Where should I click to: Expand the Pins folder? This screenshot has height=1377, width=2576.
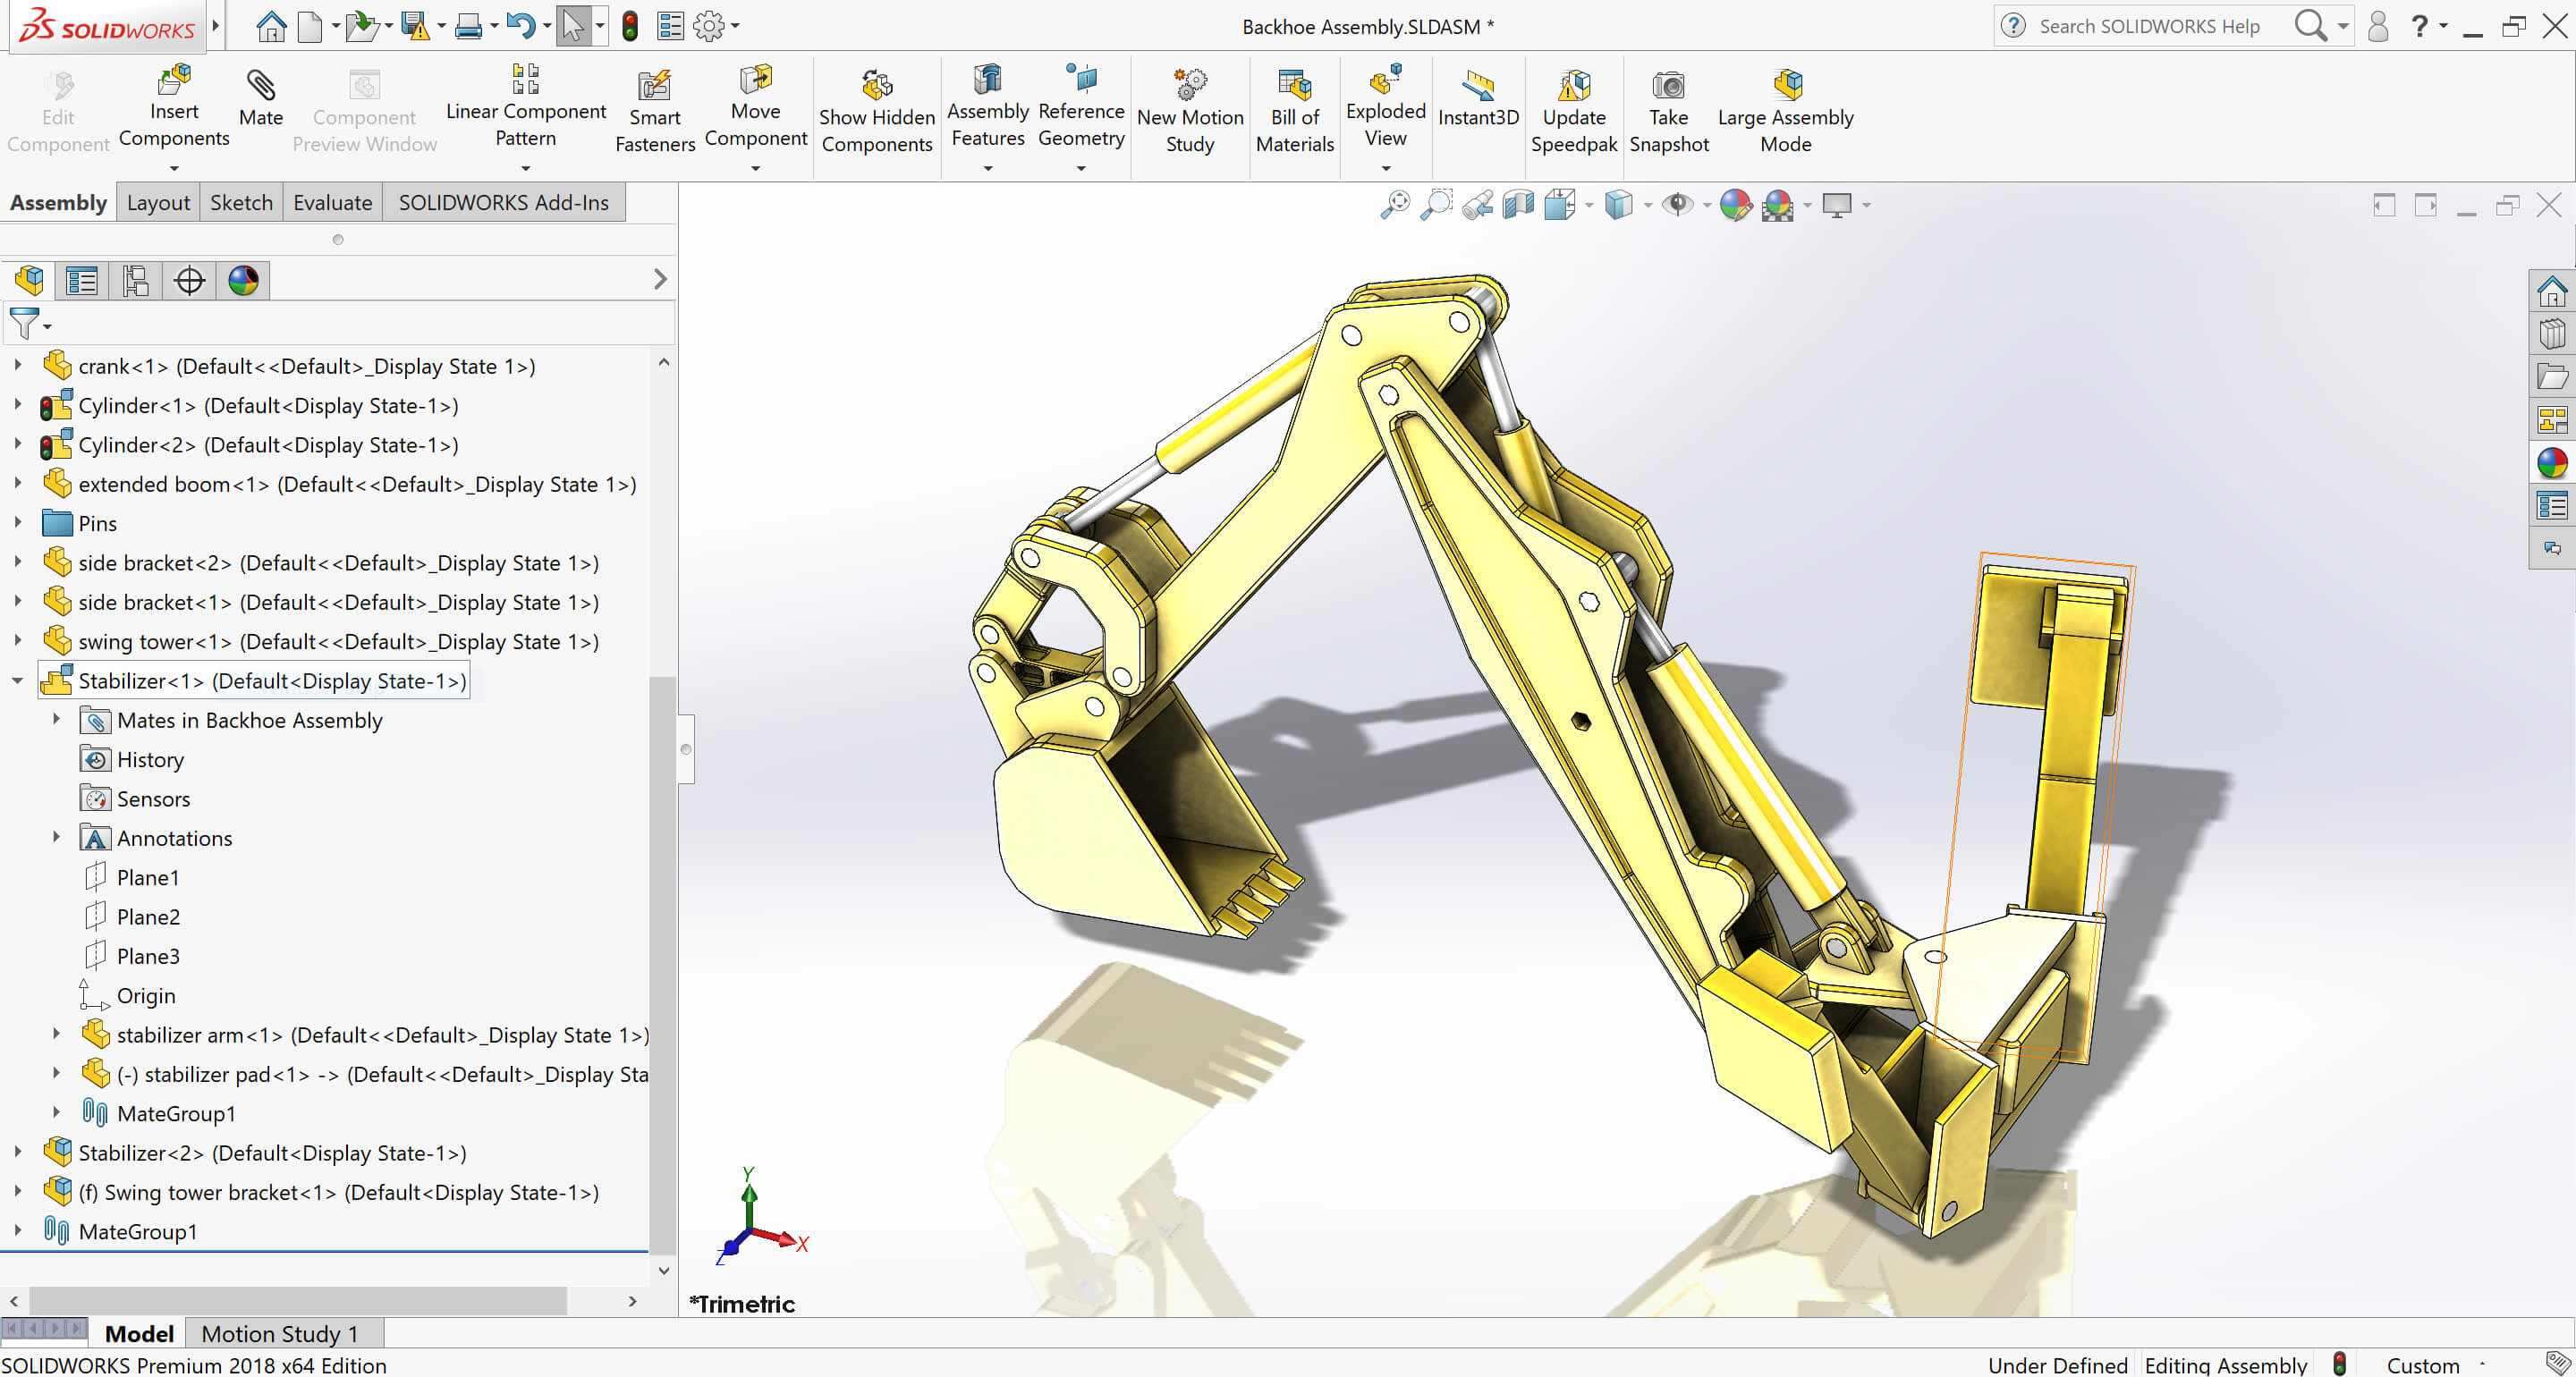[x=18, y=523]
